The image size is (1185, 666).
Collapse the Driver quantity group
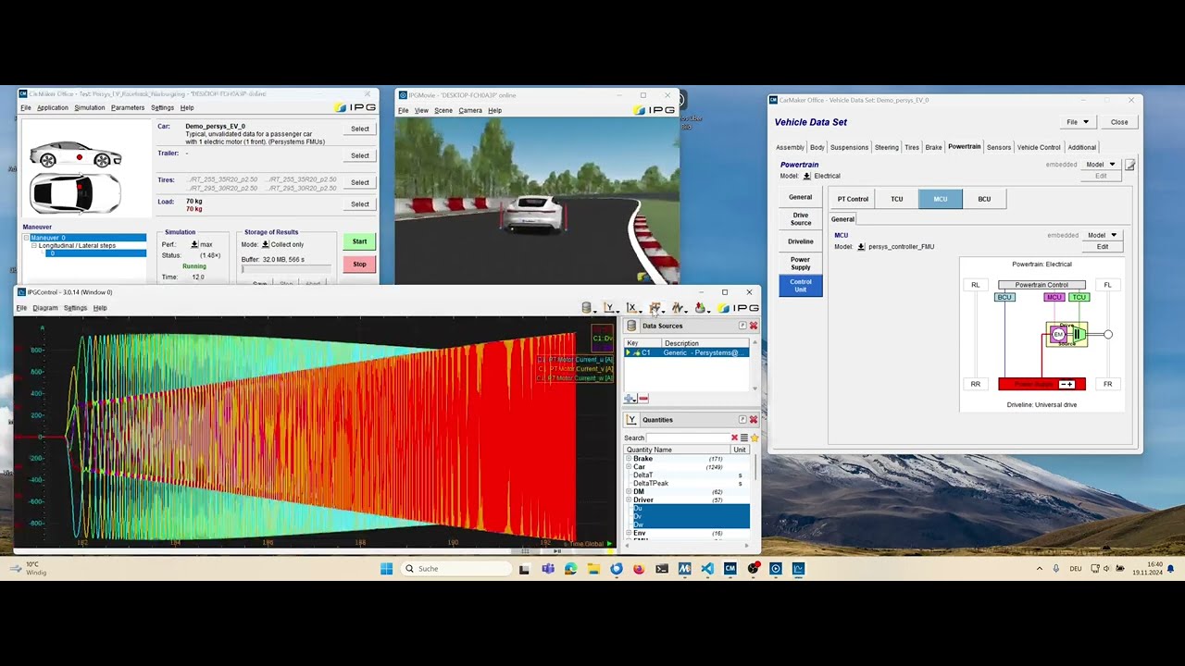pos(629,500)
